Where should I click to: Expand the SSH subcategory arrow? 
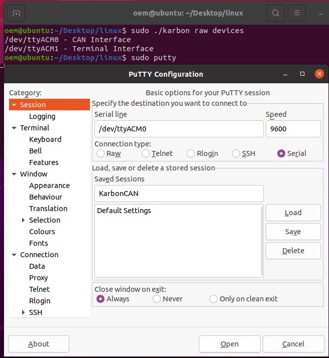coord(23,312)
